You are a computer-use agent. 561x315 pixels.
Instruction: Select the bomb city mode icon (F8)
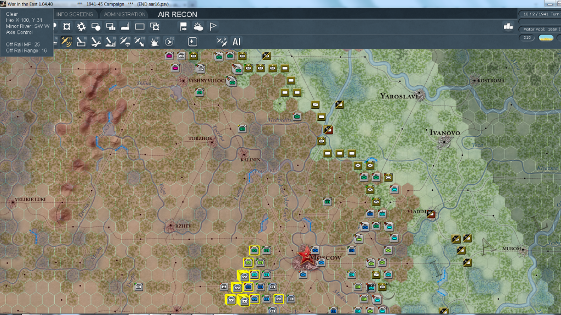(x=111, y=41)
